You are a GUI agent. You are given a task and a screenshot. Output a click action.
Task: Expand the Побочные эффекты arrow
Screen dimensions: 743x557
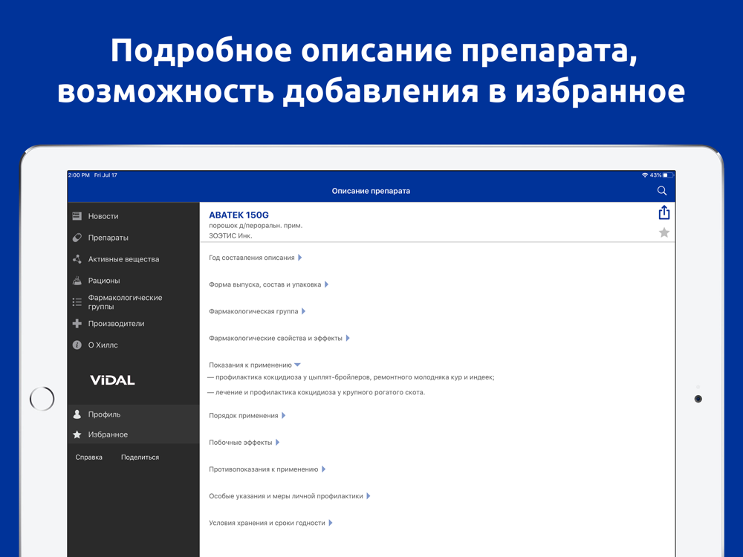[278, 443]
